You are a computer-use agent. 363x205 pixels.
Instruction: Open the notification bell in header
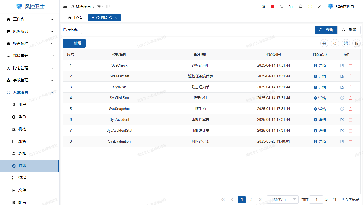301,6
